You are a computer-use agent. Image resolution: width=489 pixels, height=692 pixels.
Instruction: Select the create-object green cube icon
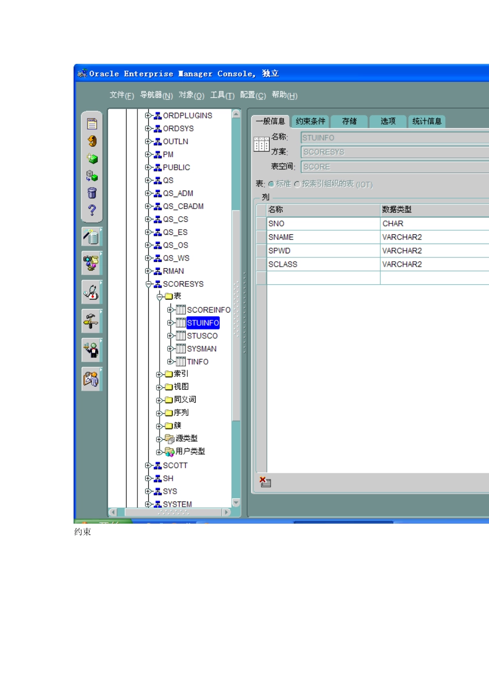(92, 159)
